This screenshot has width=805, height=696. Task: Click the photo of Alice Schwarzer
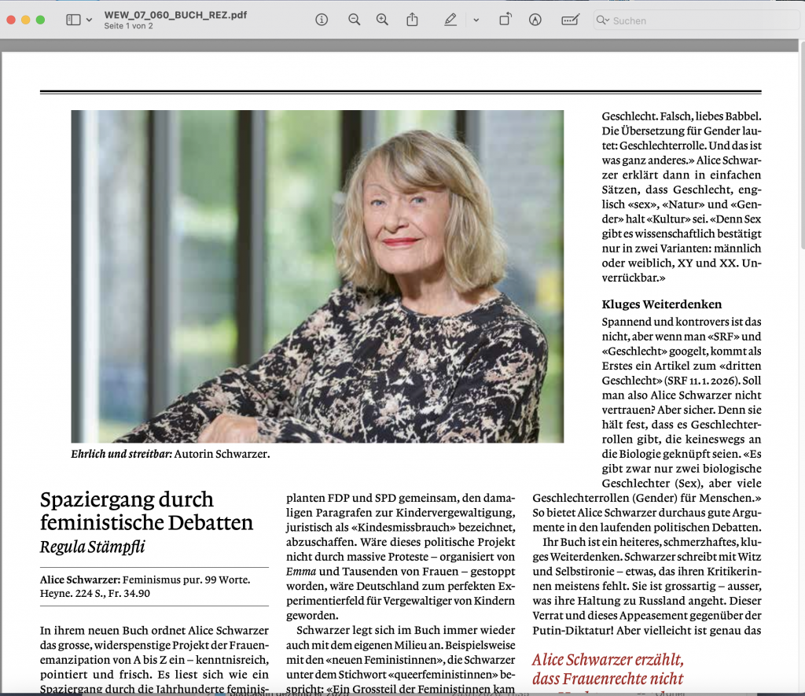tap(318, 275)
